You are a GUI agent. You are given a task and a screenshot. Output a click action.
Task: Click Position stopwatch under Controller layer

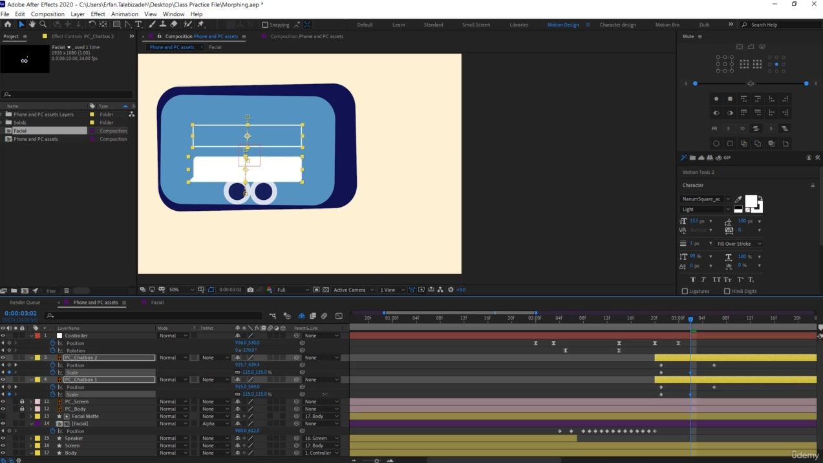tap(53, 343)
